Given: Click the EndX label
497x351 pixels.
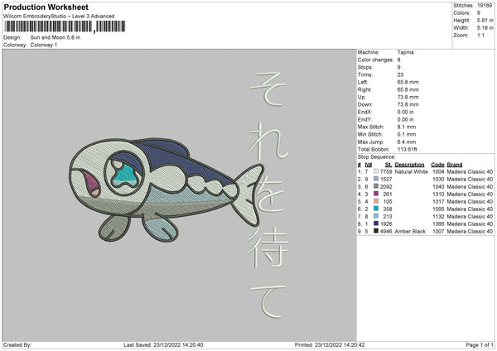Looking at the screenshot, I should click(364, 112).
